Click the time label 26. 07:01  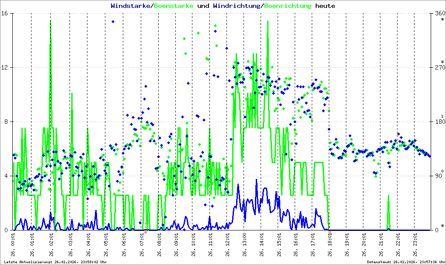142,244
